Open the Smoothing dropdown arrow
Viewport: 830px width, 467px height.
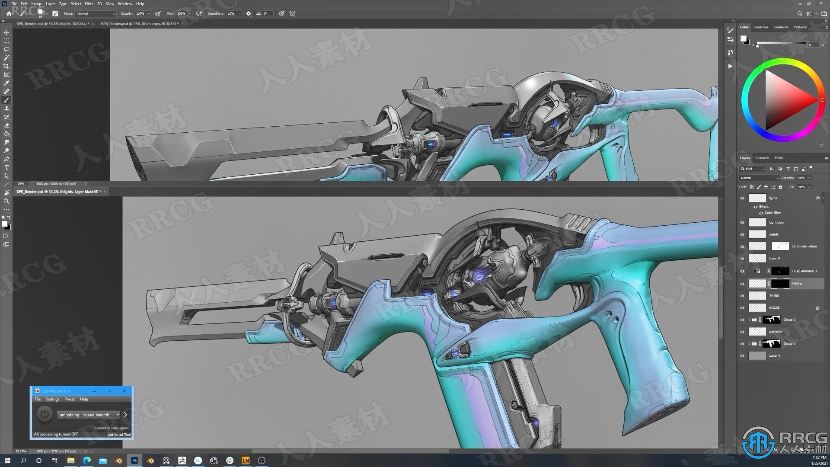(x=240, y=13)
